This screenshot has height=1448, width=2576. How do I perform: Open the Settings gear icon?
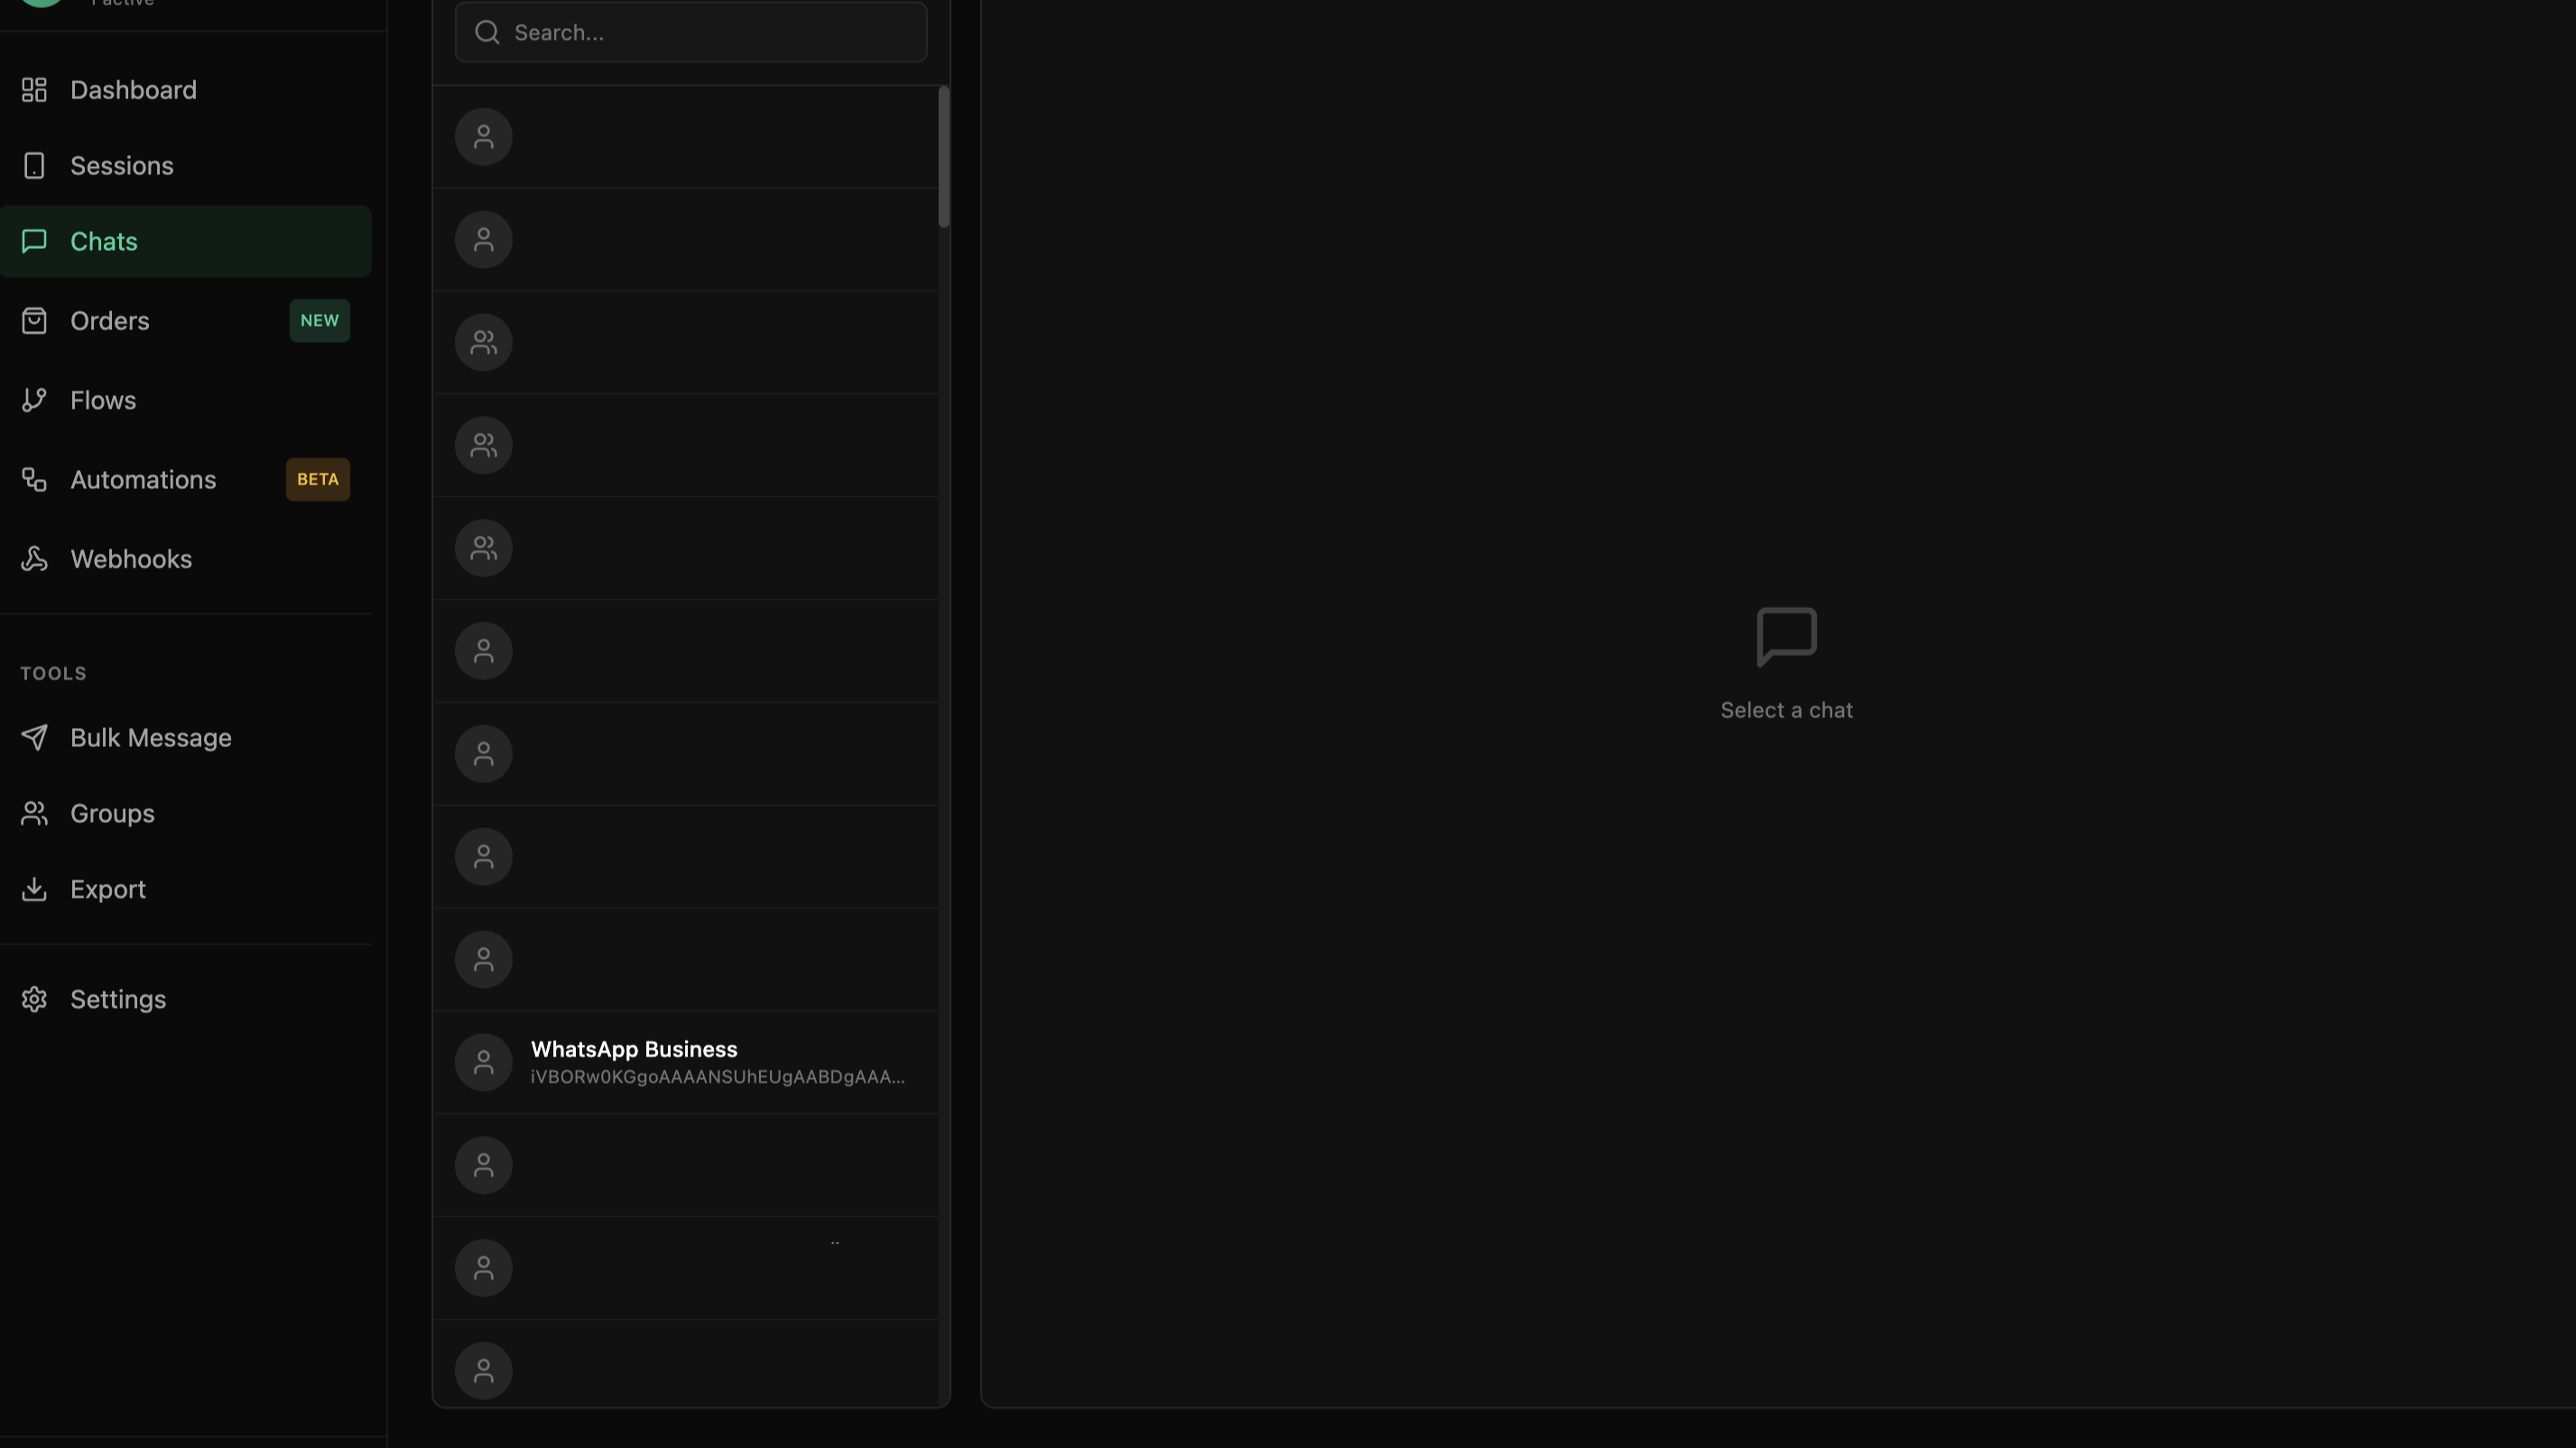[34, 999]
